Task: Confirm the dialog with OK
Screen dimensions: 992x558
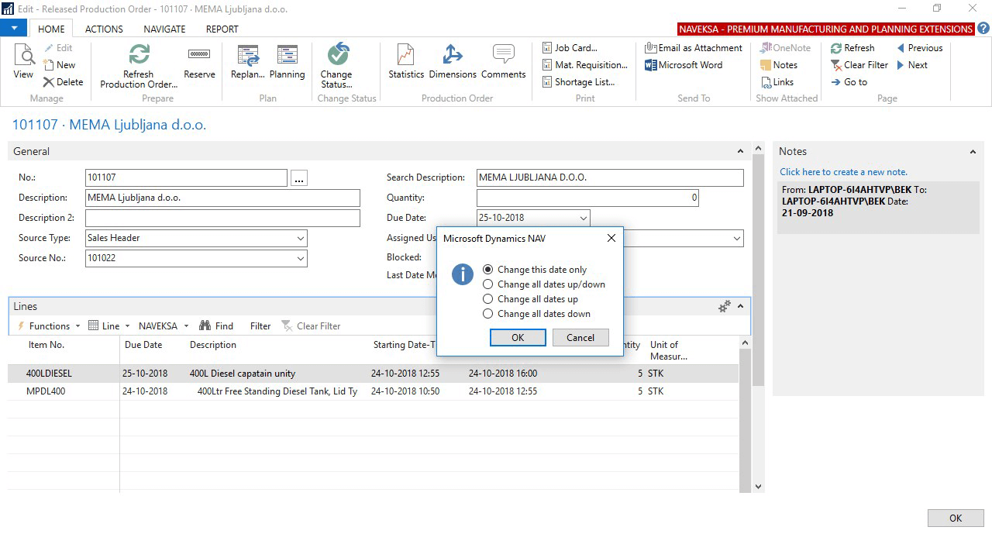Action: coord(518,337)
